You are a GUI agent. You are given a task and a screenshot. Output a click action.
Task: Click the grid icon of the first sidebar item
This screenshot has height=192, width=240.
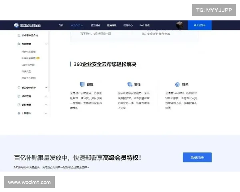(x=19, y=35)
